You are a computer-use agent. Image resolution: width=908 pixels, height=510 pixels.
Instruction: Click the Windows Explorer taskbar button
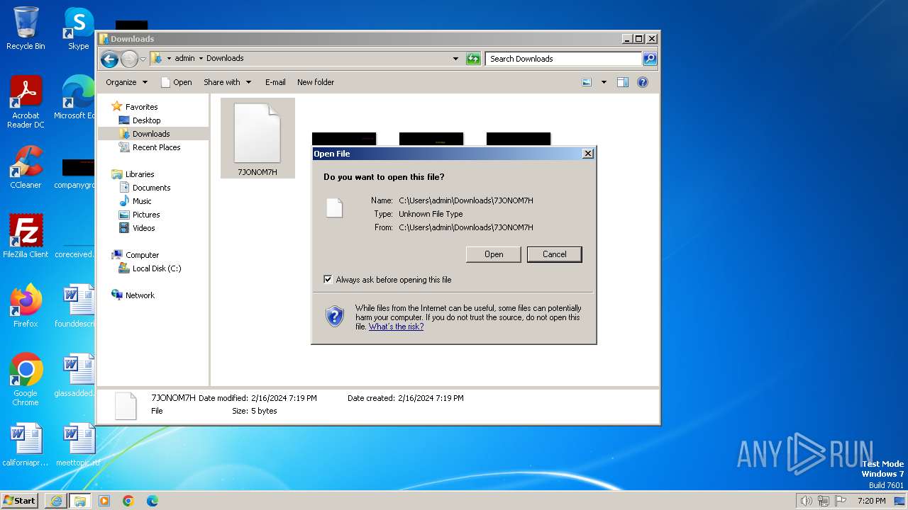(x=80, y=501)
